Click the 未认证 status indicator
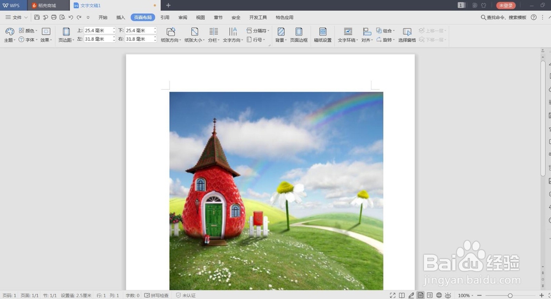This screenshot has width=551, height=299. [x=186, y=296]
